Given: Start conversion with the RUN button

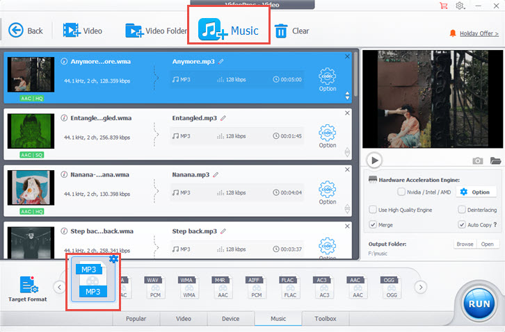Looking at the screenshot, I should 479,304.
